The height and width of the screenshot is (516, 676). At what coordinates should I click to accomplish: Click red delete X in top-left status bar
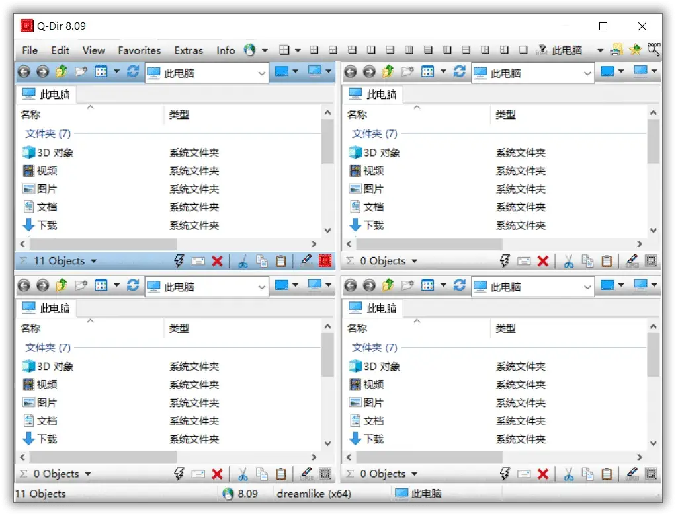click(217, 261)
